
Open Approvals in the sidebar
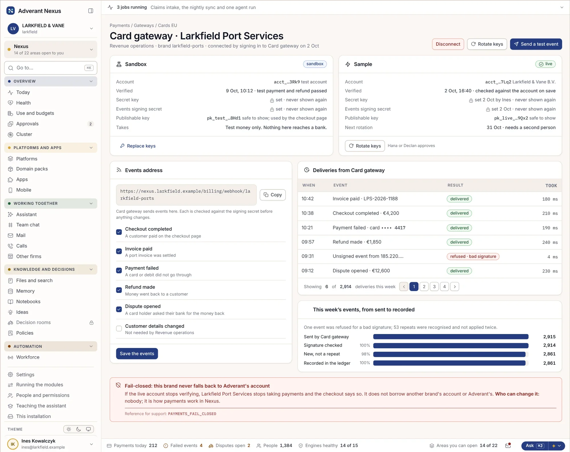[51, 124]
